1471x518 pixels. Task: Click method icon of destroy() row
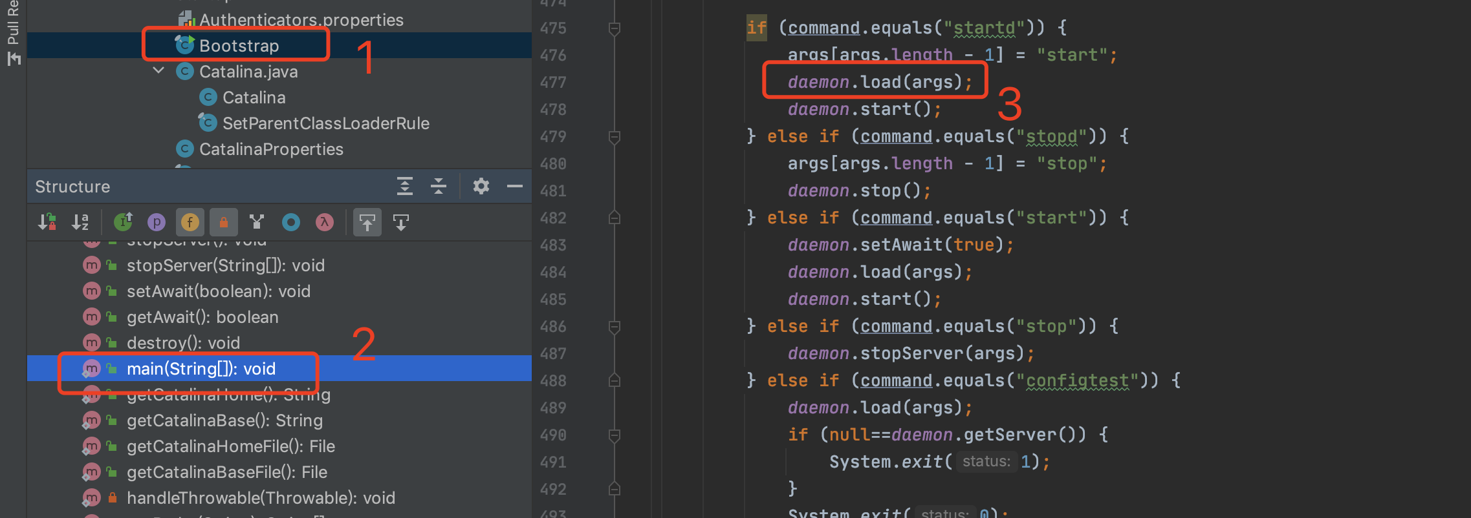tap(92, 343)
